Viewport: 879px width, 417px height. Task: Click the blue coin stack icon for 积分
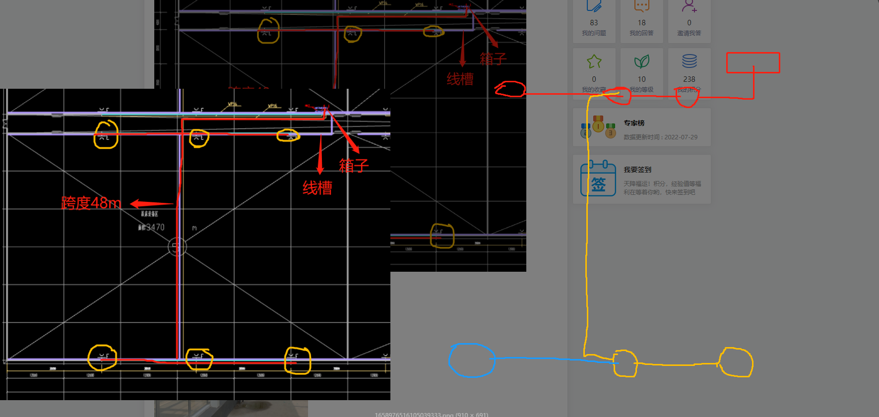[690, 61]
